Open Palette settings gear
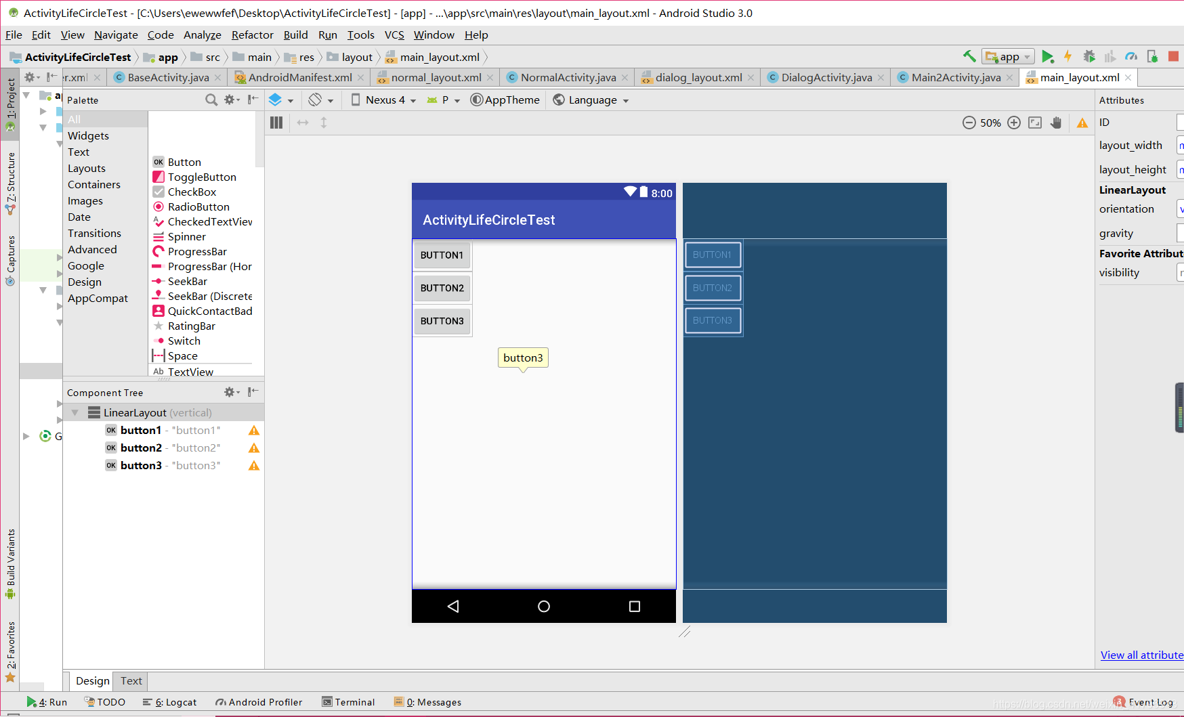 (x=232, y=100)
